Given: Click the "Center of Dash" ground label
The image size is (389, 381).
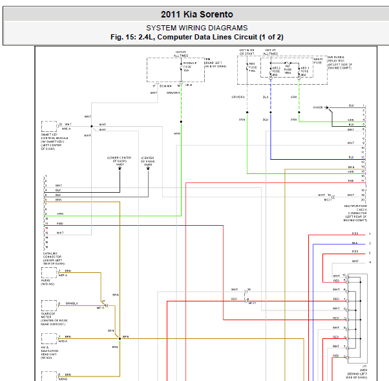Looking at the screenshot, I should coord(147,161).
